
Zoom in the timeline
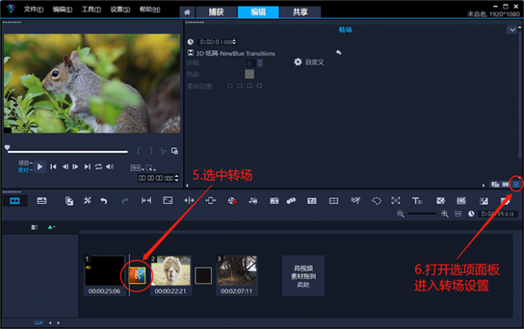[445, 213]
